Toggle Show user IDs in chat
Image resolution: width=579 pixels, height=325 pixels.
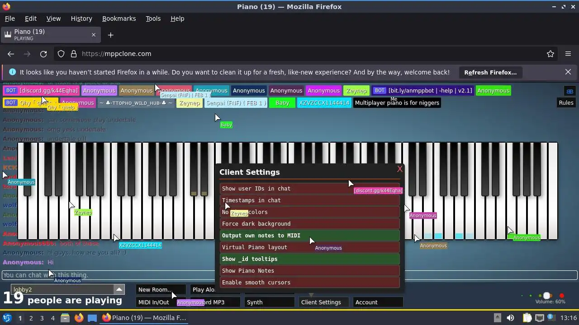310,189
